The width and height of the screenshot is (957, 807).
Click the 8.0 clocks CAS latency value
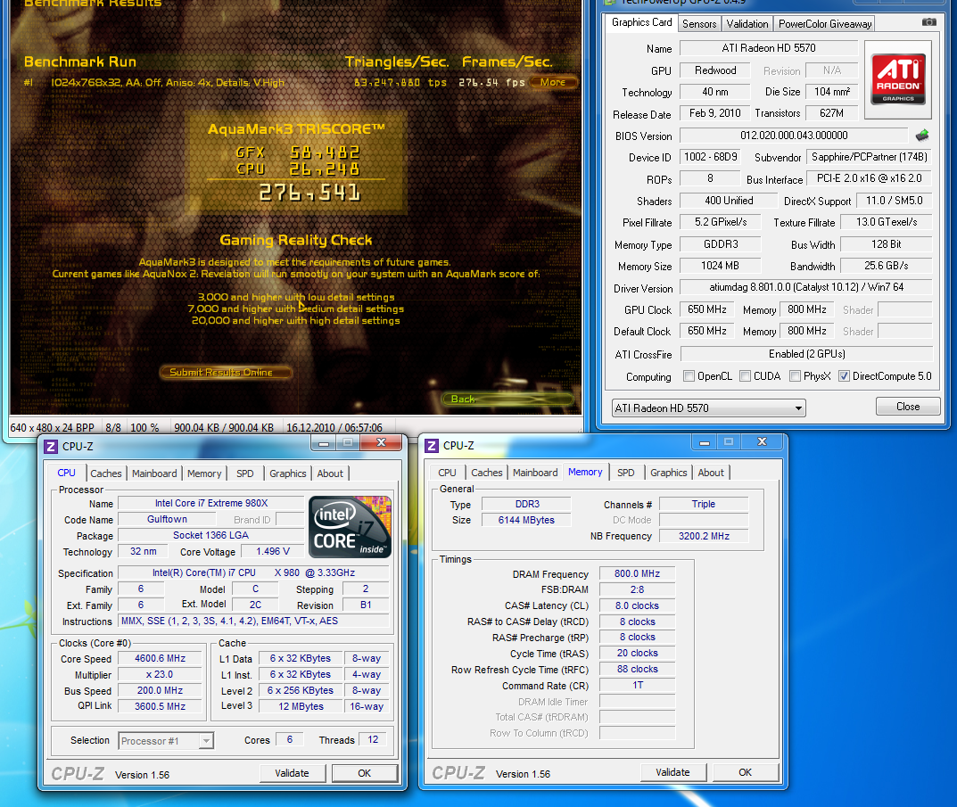pos(637,605)
